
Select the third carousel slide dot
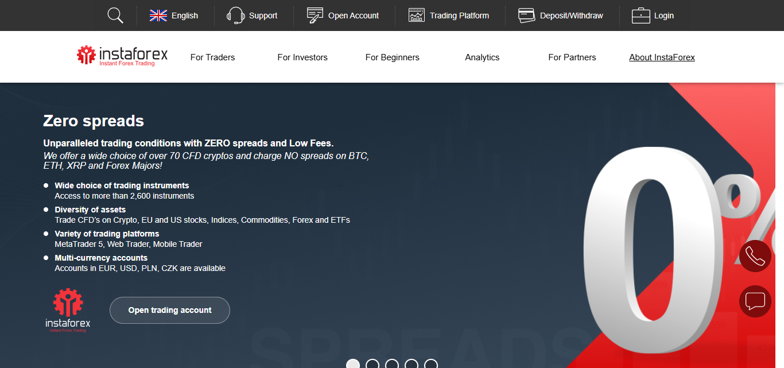pos(392,365)
